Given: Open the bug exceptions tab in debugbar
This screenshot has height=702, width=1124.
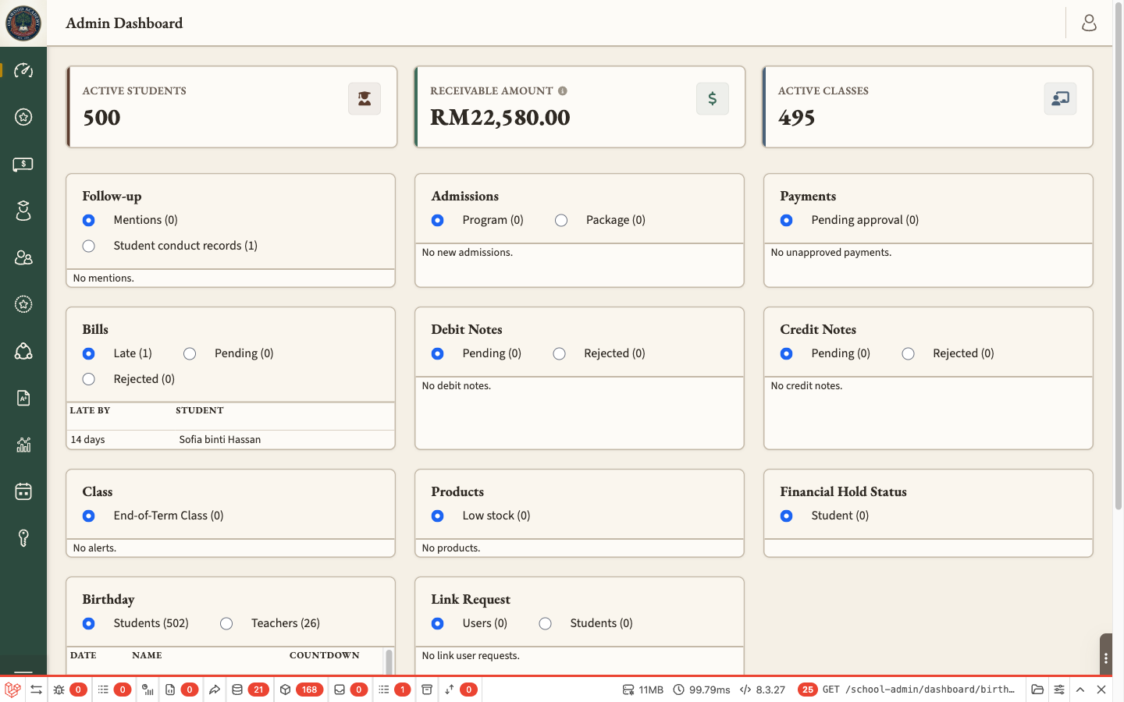Looking at the screenshot, I should [69, 690].
